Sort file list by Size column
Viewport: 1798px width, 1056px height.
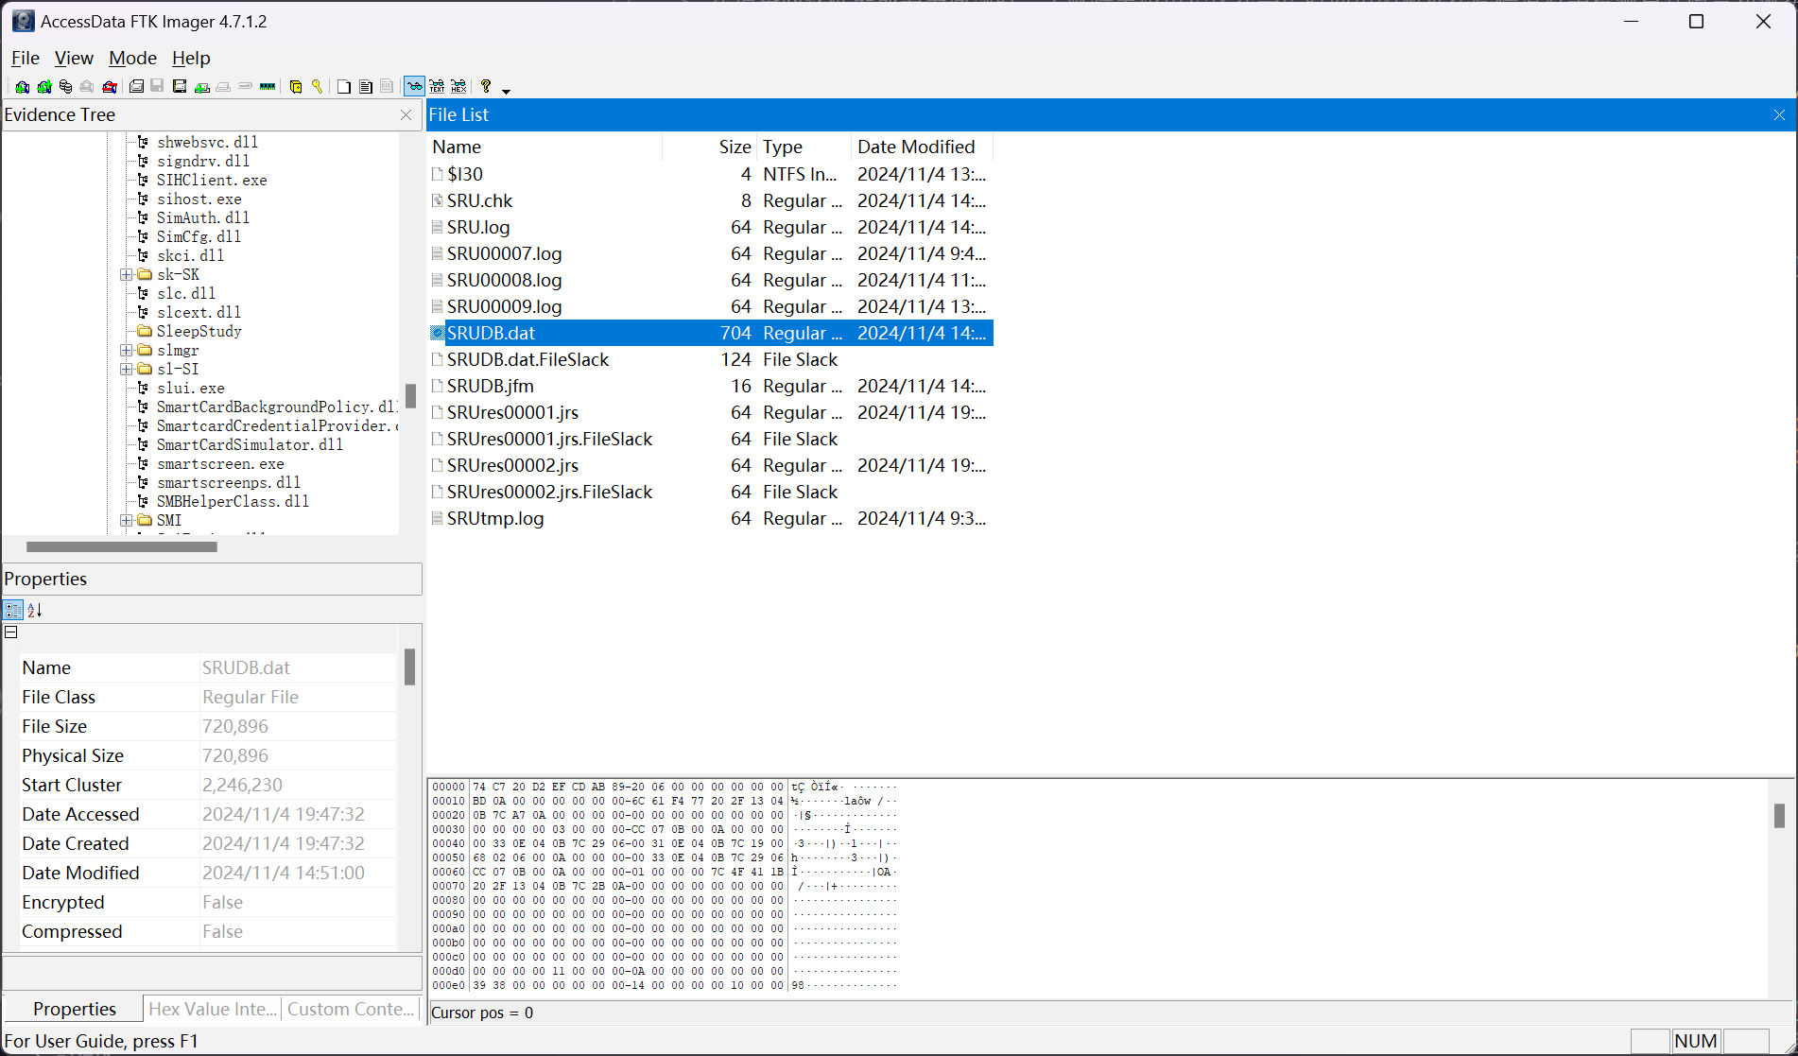[709, 147]
